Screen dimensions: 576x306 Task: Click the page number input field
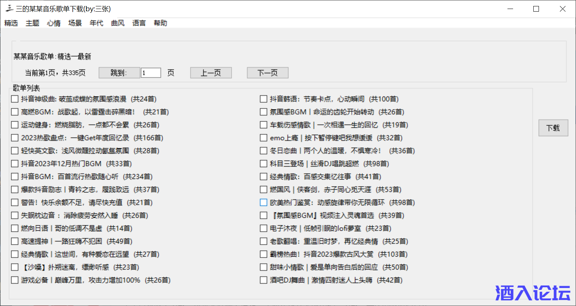coord(151,73)
